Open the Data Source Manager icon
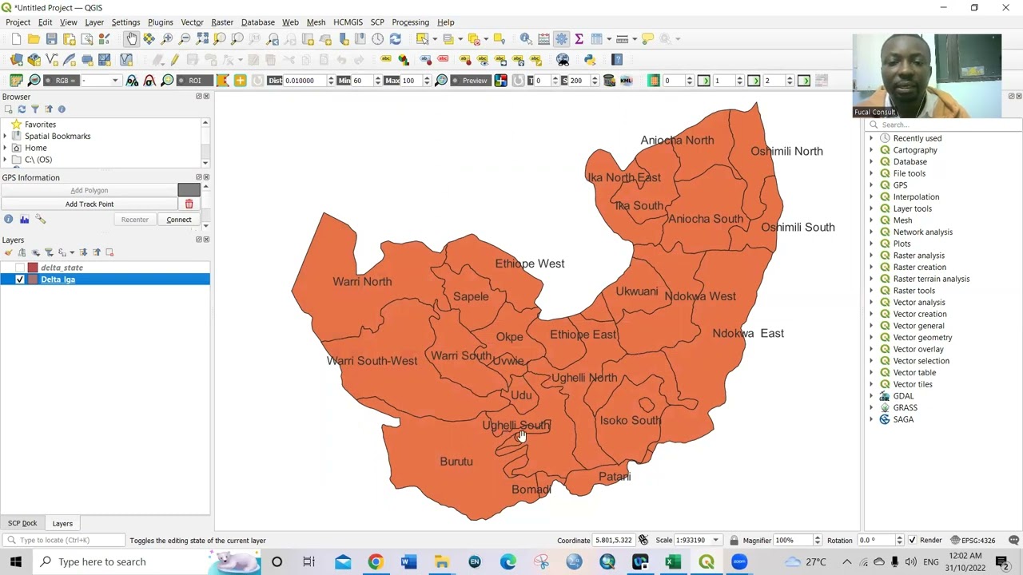The image size is (1023, 575). (16, 59)
